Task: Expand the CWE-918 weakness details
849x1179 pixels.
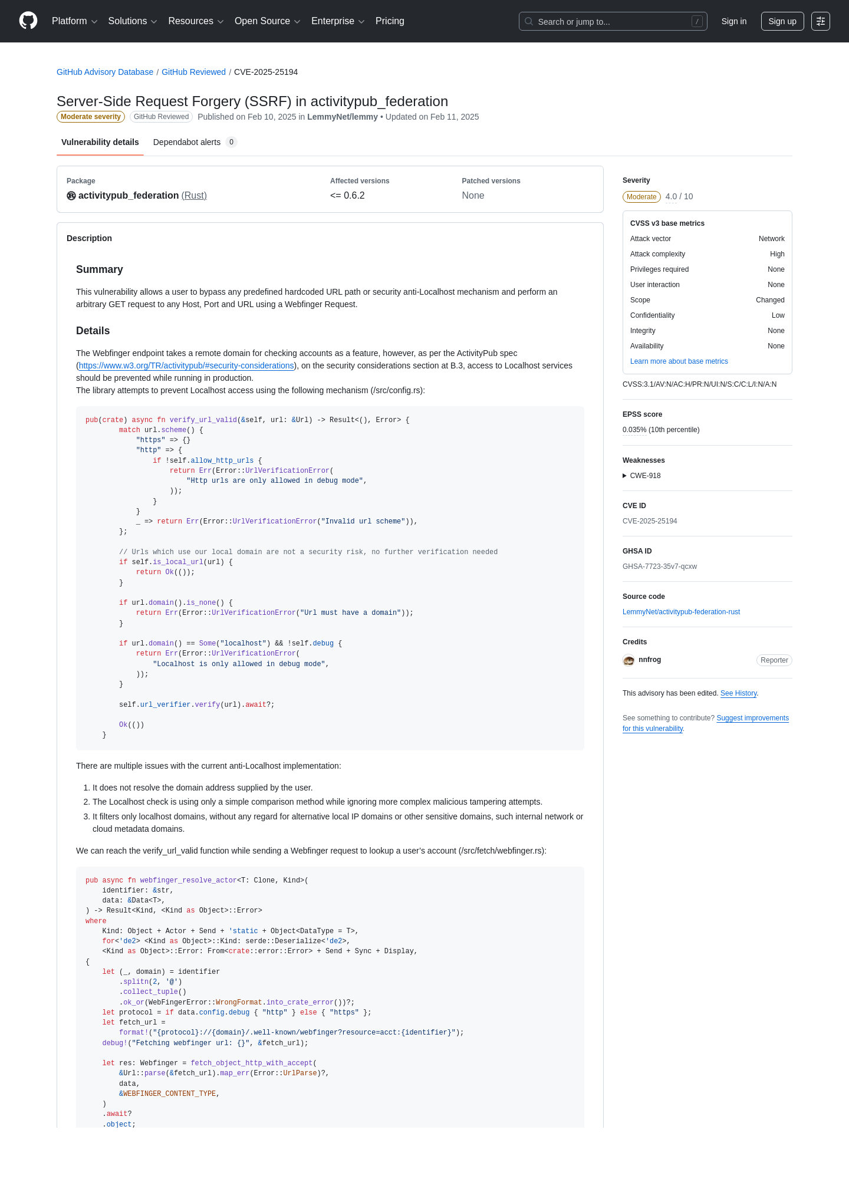Action: tap(641, 476)
